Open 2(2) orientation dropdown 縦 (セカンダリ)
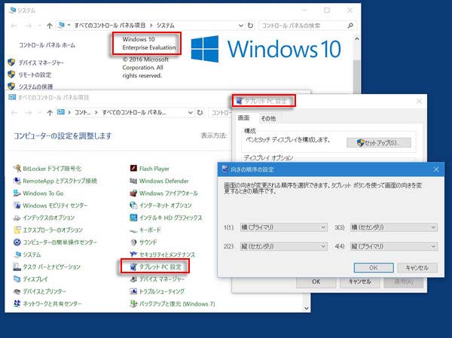Viewport: 452px width, 338px height. click(284, 246)
